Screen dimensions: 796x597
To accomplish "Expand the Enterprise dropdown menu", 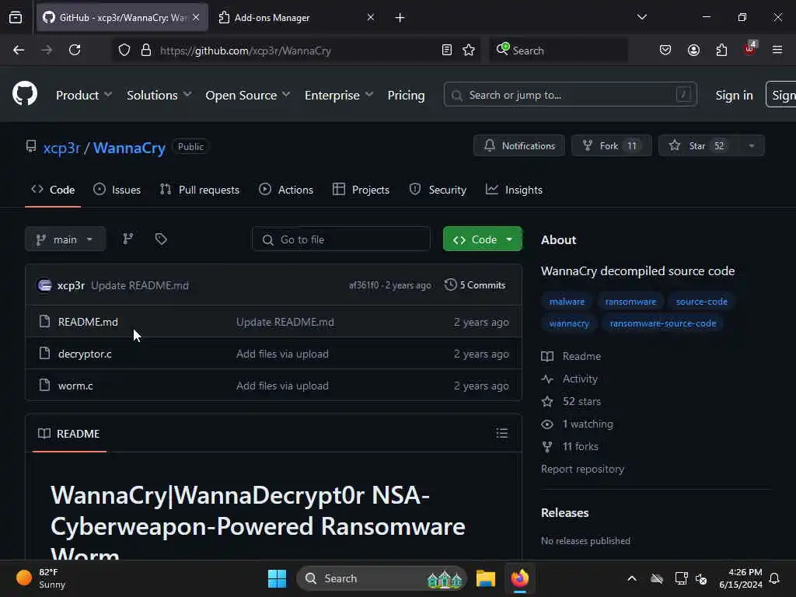I will pos(339,95).
